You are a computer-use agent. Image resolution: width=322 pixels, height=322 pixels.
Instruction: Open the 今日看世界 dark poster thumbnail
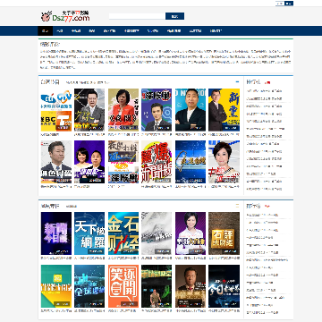[224, 286]
